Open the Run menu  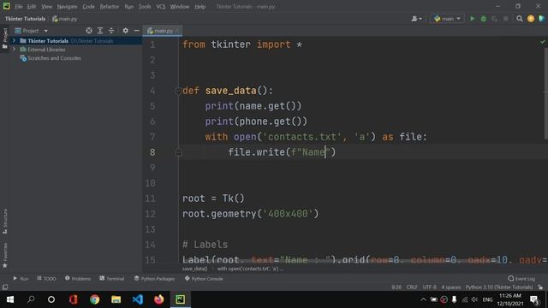coord(129,7)
